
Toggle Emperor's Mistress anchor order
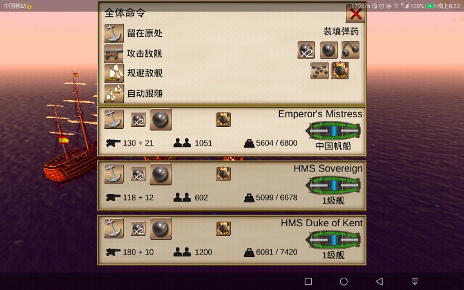(113, 119)
